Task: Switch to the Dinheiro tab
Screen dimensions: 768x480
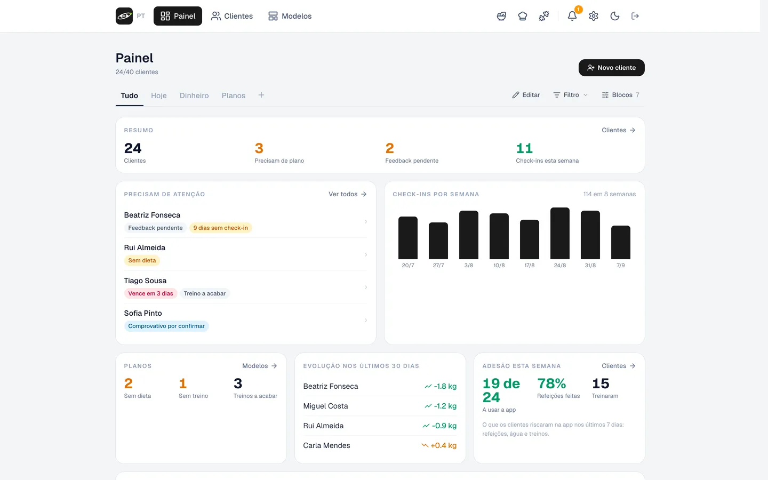Action: click(194, 95)
